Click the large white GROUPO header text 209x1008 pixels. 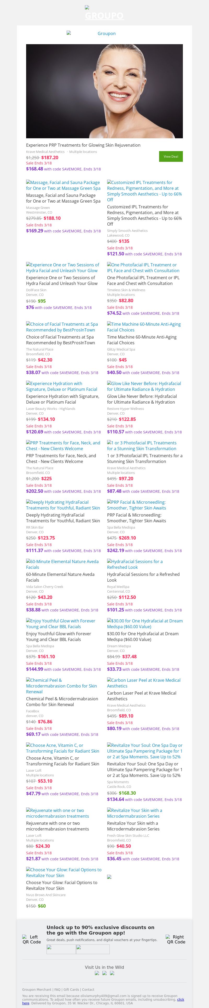coord(104,16)
